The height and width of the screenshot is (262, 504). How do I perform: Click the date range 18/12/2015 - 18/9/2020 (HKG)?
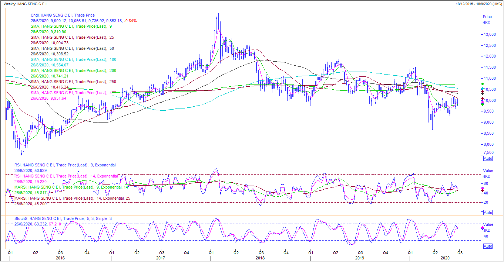[478, 3]
